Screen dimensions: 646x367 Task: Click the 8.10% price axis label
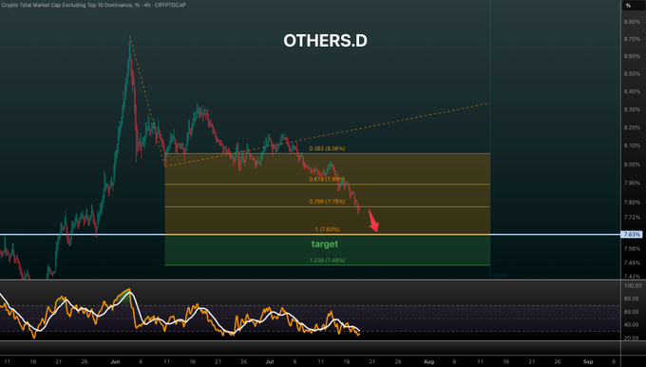pyautogui.click(x=632, y=145)
